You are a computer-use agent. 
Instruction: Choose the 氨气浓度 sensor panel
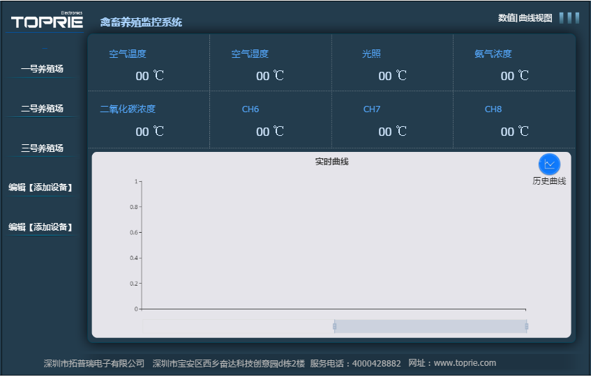point(514,64)
